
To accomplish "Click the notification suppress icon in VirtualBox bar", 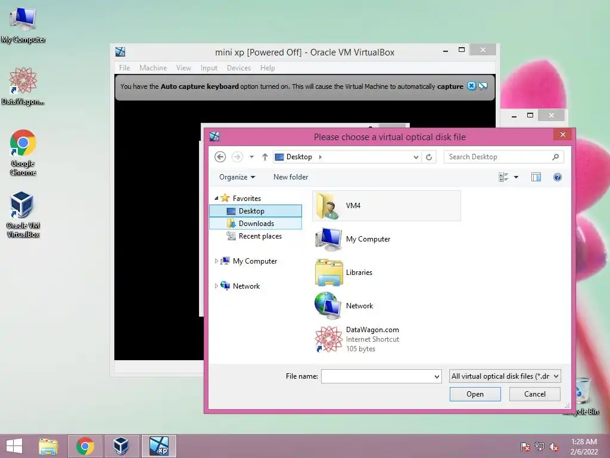I will pyautogui.click(x=483, y=86).
